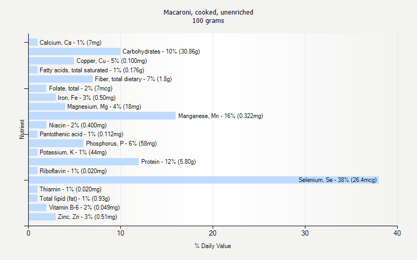Click the Folate, total - 2% (7mcg) label
The width and height of the screenshot is (417, 260).
[x=81, y=88]
